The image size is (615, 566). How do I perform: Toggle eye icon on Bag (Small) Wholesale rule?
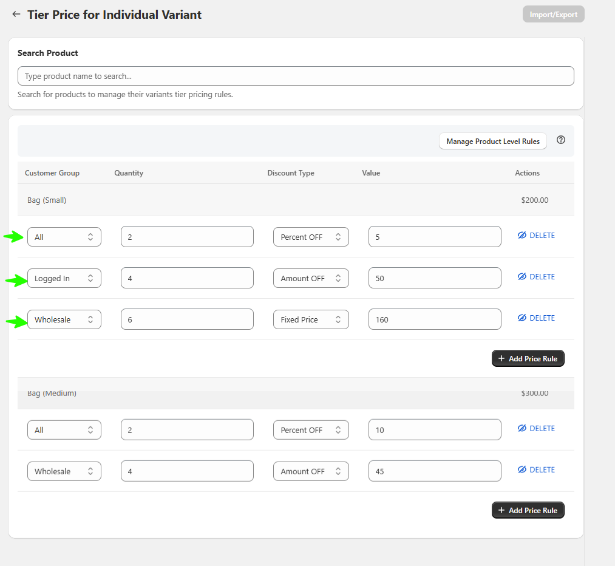[x=522, y=318]
